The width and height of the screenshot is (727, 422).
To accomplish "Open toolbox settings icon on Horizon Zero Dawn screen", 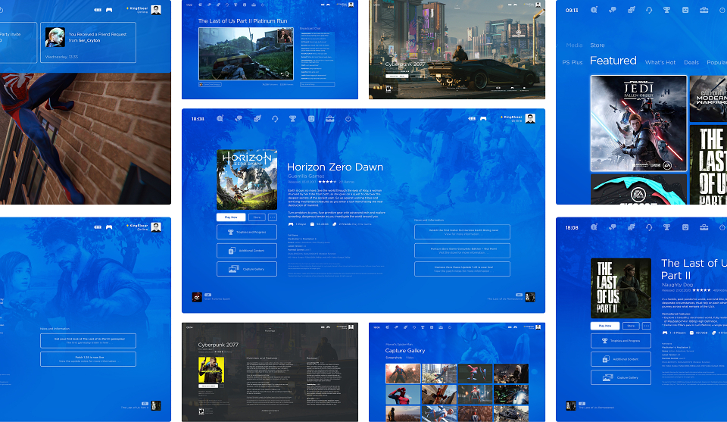I will pos(329,119).
